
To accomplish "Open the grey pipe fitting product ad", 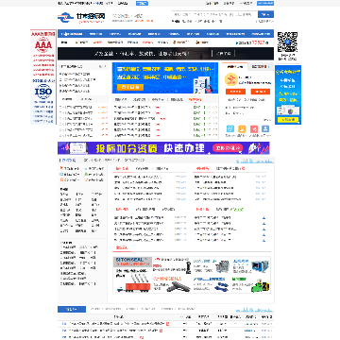I will 172,284.
